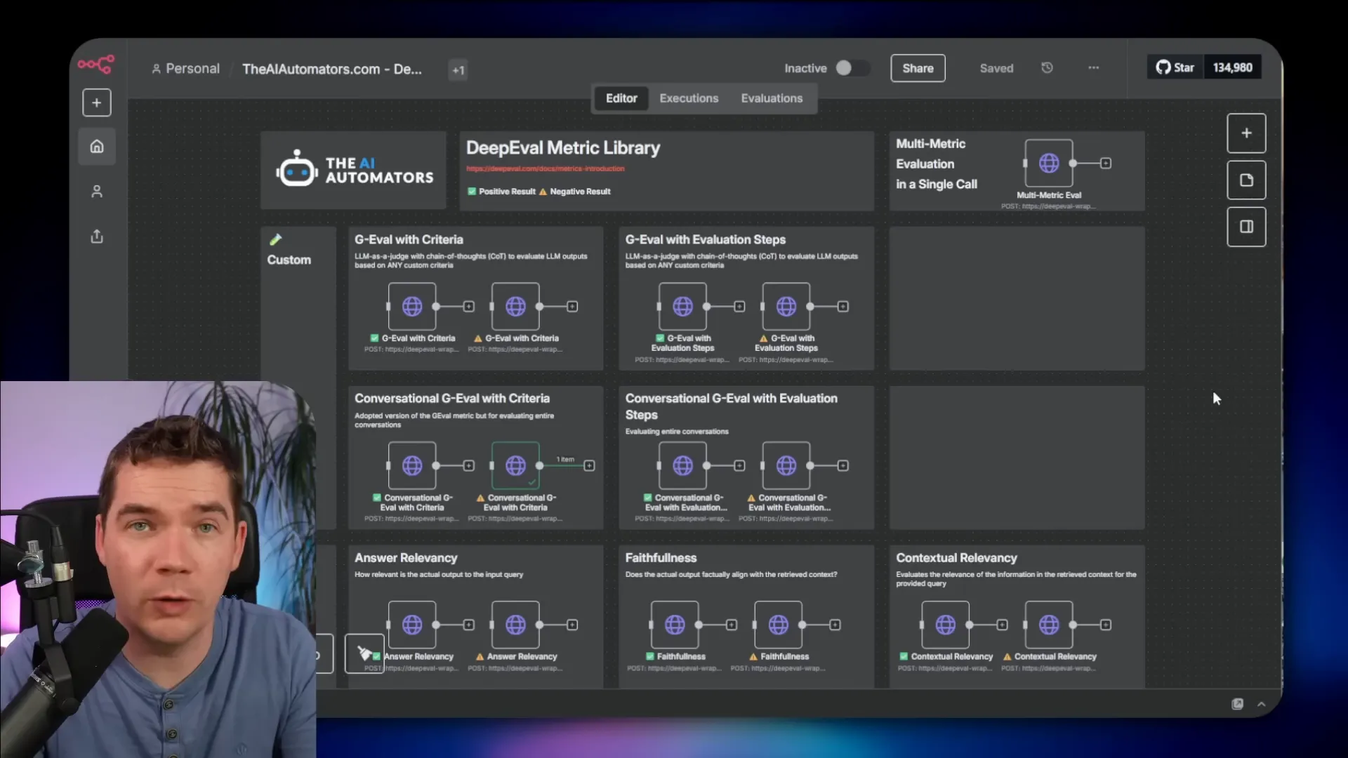Select positive Answer Relevancy node

(412, 625)
